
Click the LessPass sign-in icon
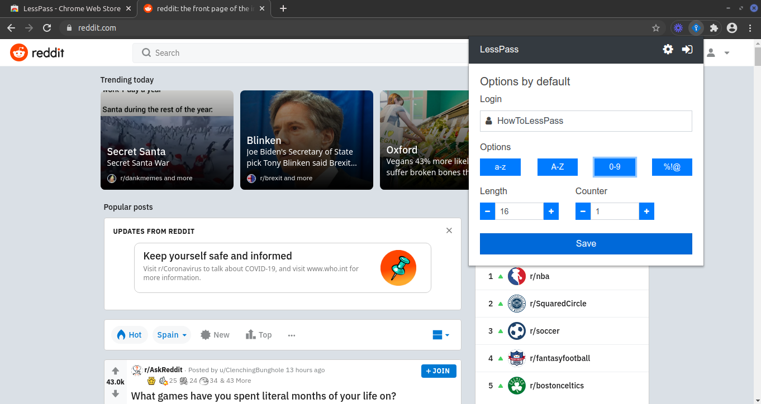click(687, 49)
